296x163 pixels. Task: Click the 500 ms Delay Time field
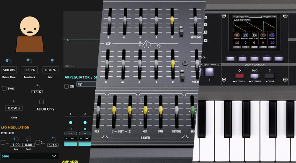pos(8,70)
